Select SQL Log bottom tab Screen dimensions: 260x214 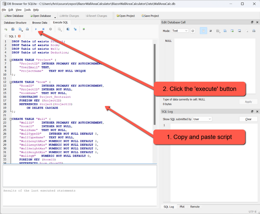coord(169,207)
